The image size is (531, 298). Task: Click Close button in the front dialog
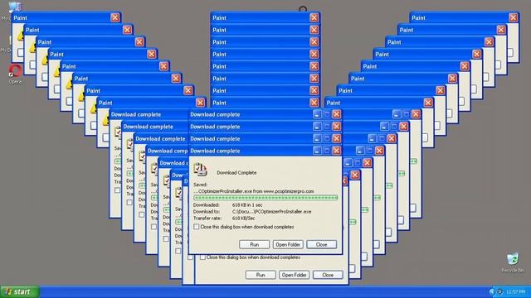point(321,244)
